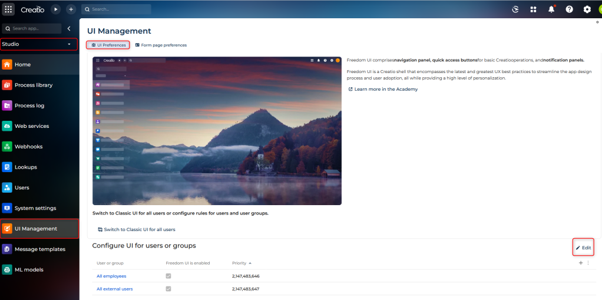Click the run process play icon

(x=56, y=9)
